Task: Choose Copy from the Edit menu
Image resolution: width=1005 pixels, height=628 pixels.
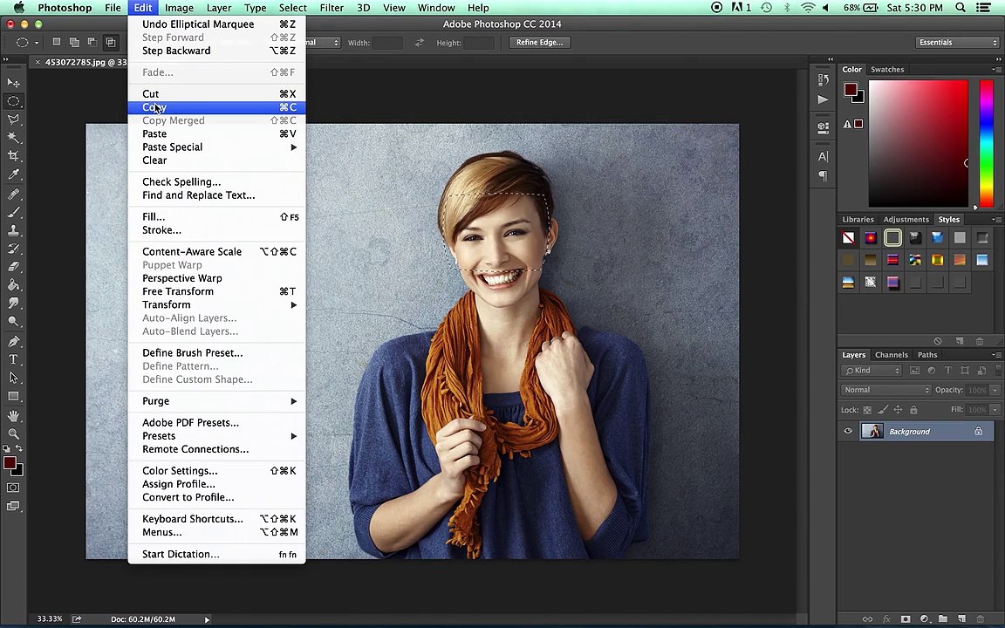Action: pyautogui.click(x=216, y=107)
